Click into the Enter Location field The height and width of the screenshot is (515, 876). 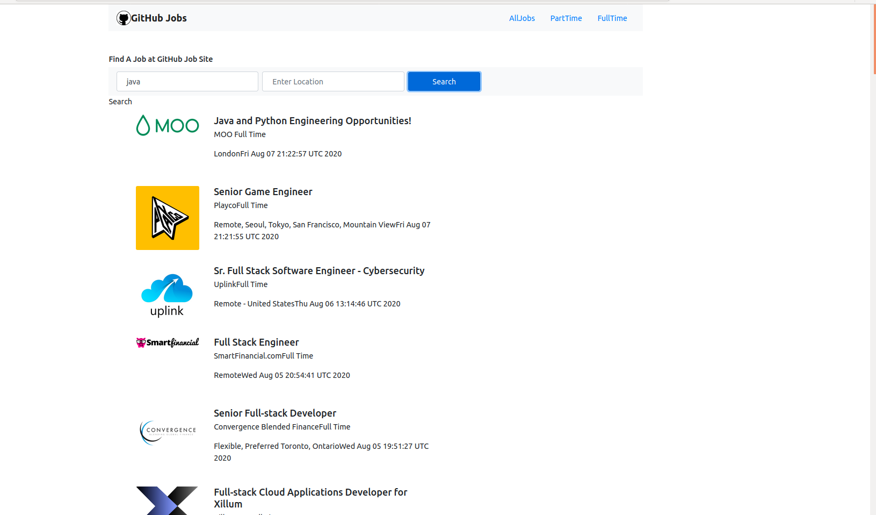(333, 82)
